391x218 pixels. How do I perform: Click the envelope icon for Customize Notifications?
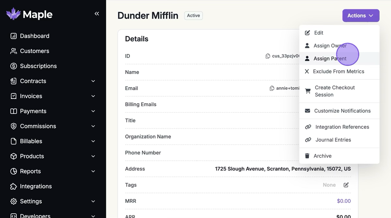[307, 111]
